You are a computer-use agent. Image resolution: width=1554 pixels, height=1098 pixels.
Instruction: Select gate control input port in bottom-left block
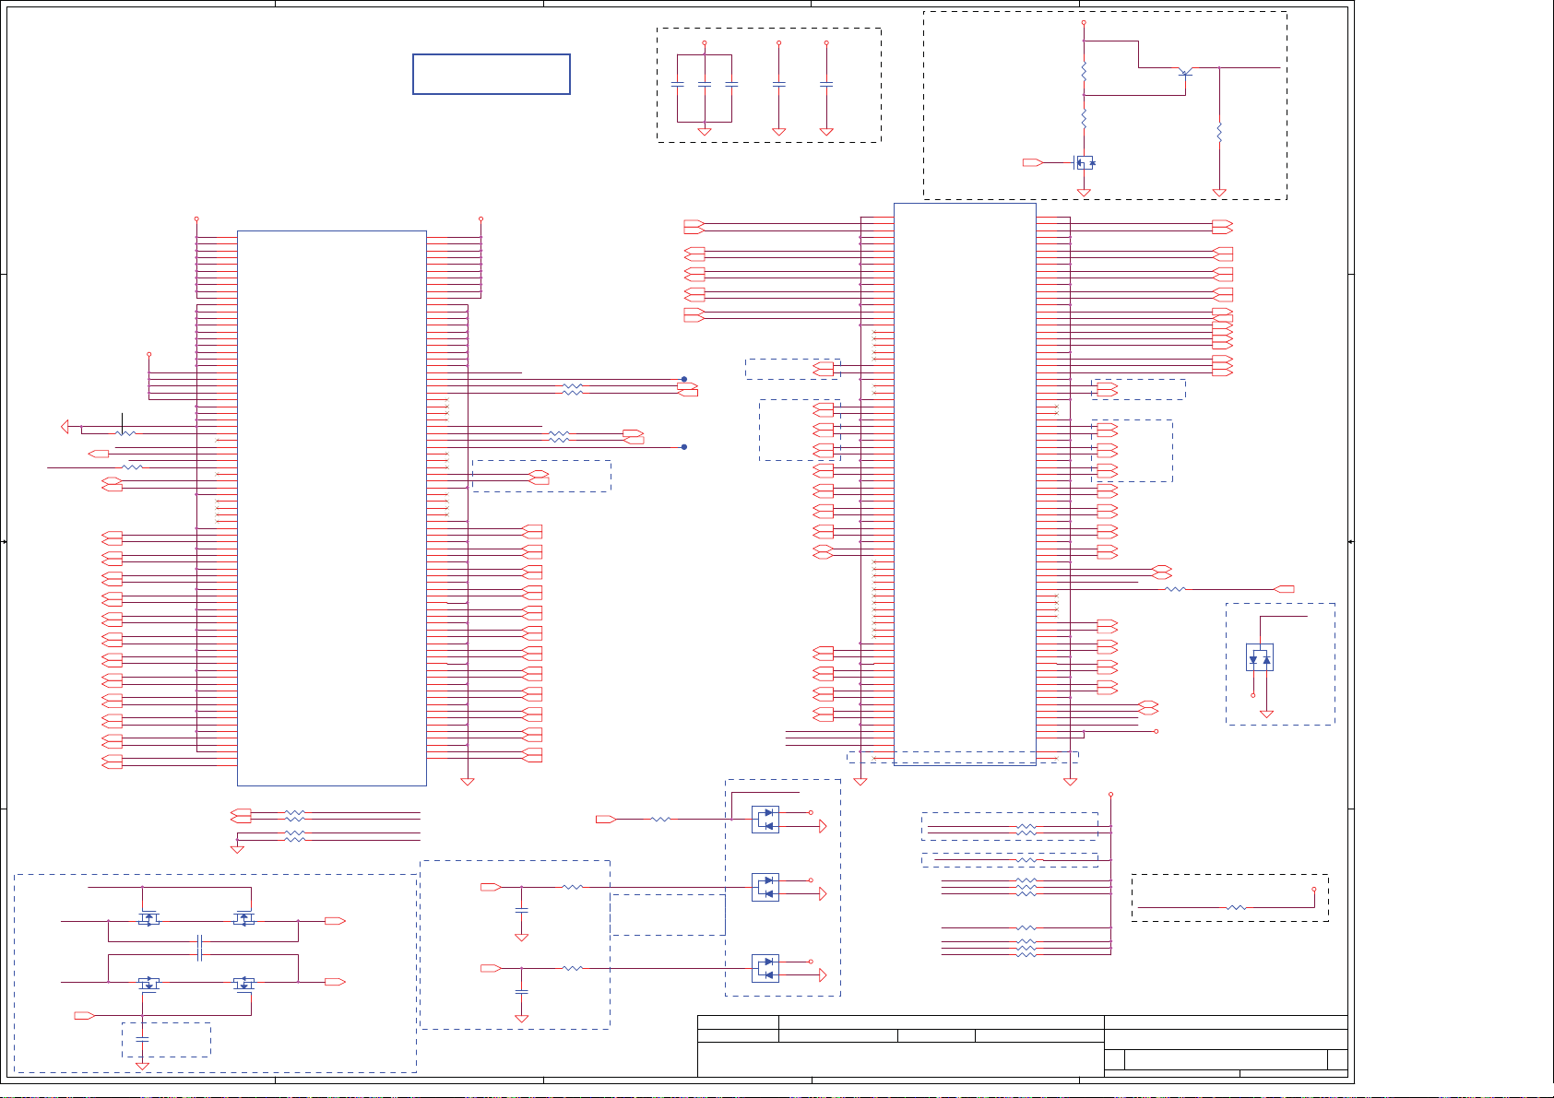(x=84, y=1015)
